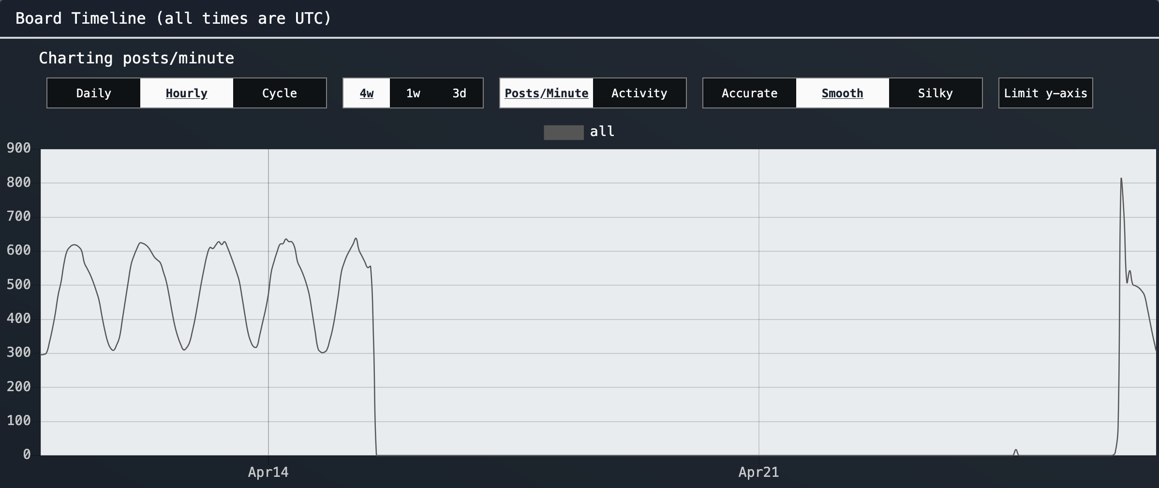
Task: Click the Limit y-axis button
Action: (1046, 93)
